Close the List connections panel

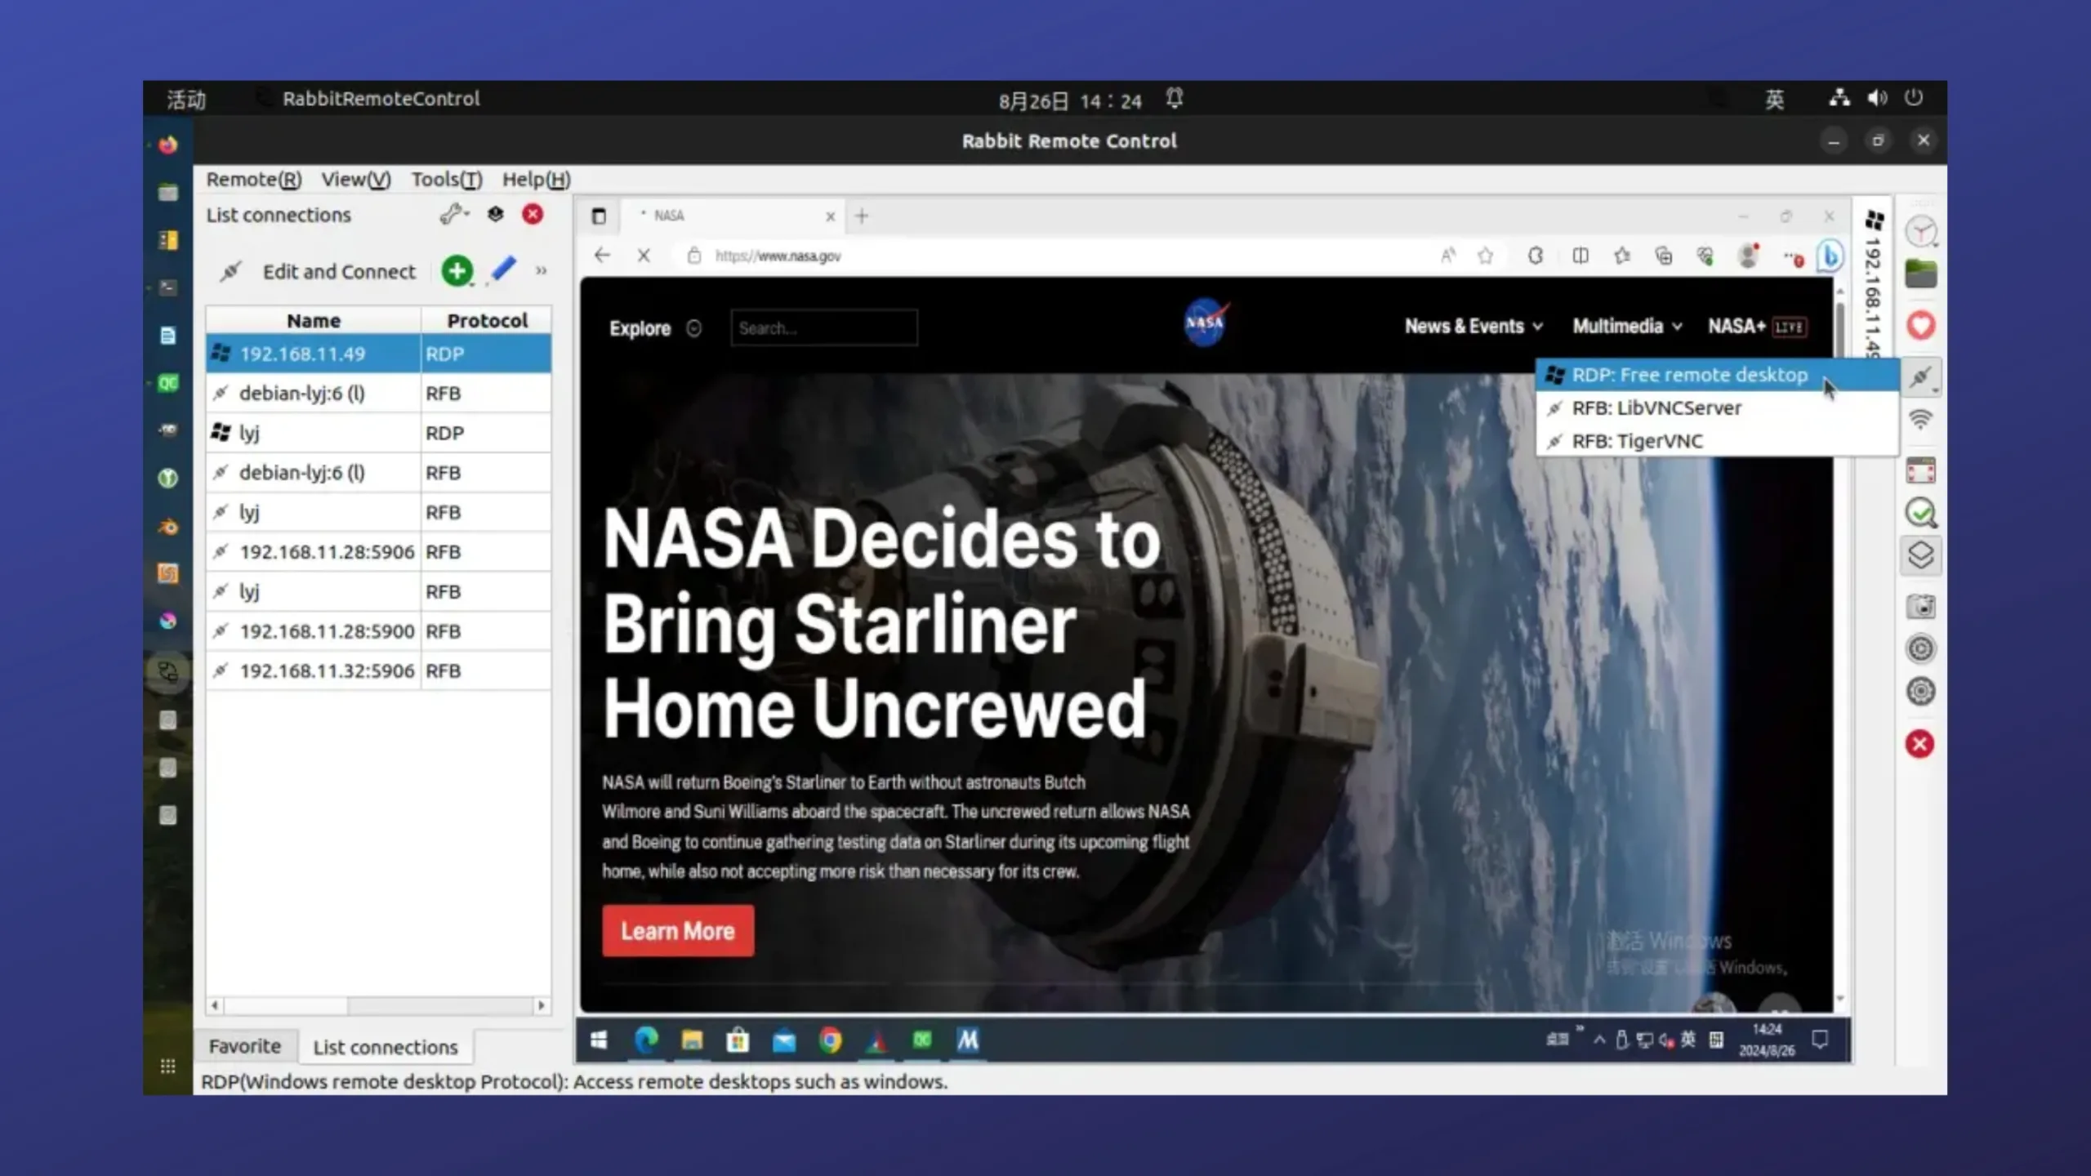pos(533,214)
